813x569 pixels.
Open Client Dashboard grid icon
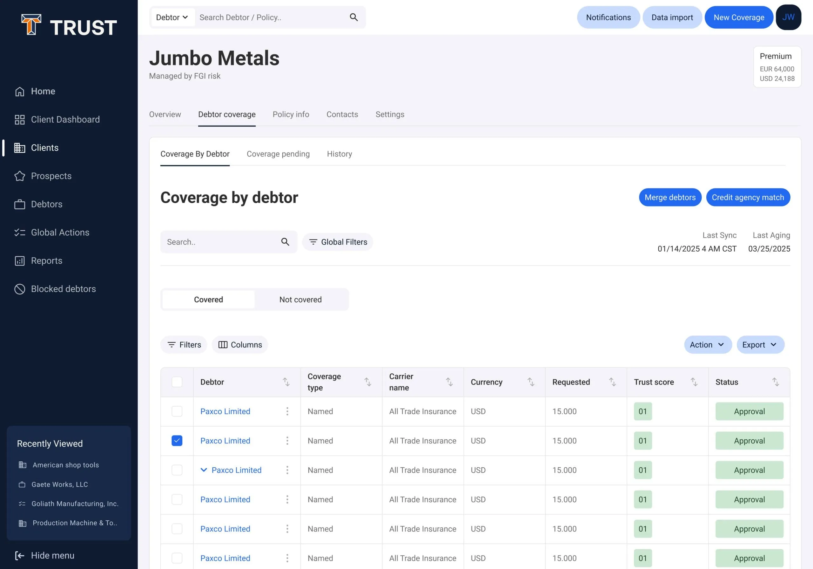pyautogui.click(x=19, y=120)
